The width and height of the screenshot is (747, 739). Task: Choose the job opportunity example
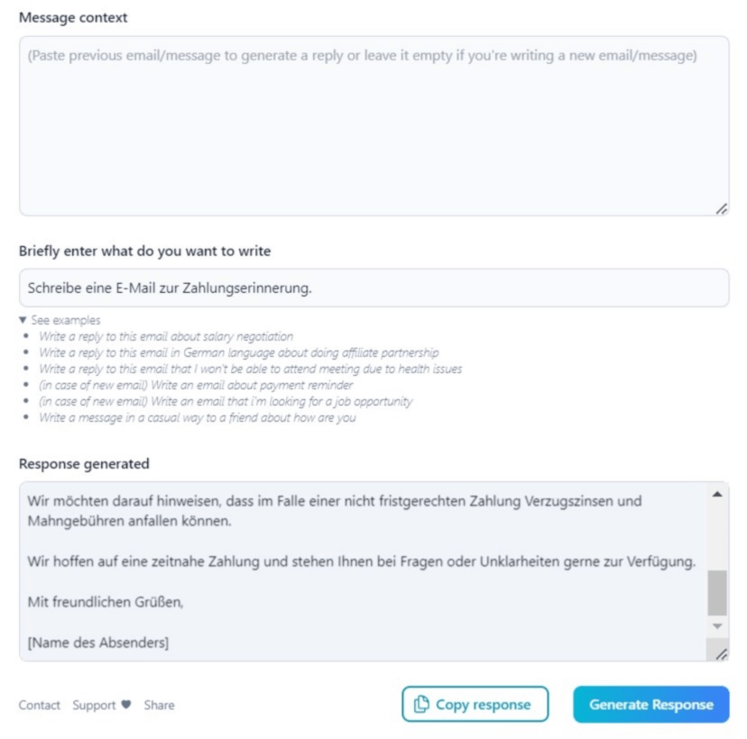point(226,401)
